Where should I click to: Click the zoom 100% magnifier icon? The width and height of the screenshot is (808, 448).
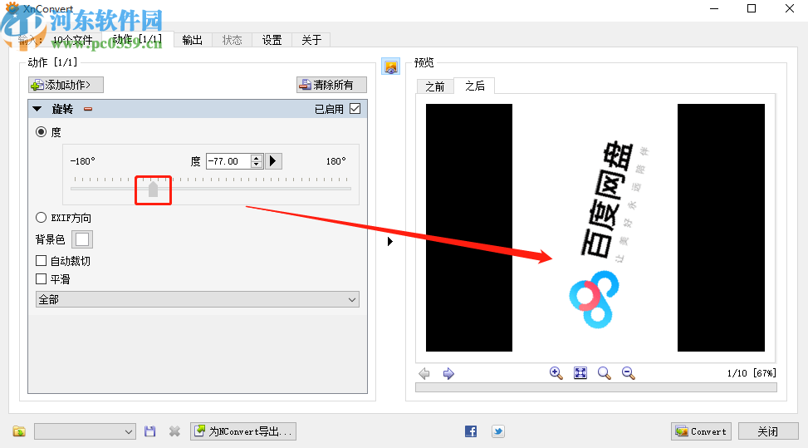pyautogui.click(x=604, y=372)
